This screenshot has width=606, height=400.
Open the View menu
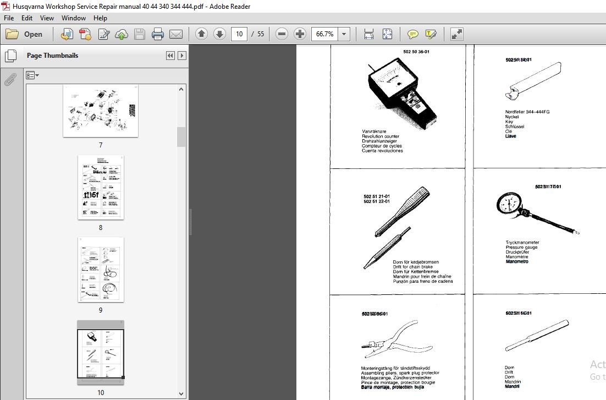(47, 18)
